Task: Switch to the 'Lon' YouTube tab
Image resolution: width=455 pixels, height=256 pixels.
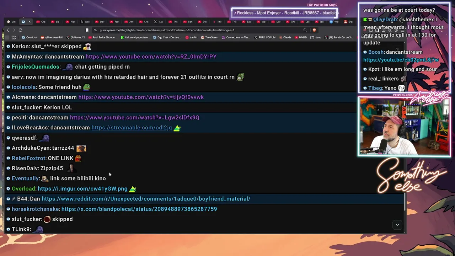Action: click(x=305, y=22)
